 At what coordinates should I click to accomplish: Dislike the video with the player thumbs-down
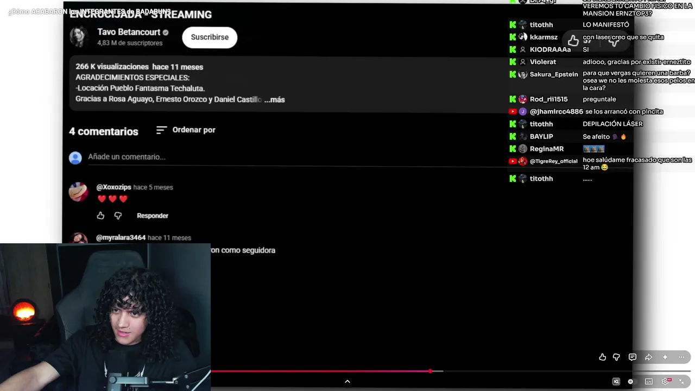tap(616, 357)
